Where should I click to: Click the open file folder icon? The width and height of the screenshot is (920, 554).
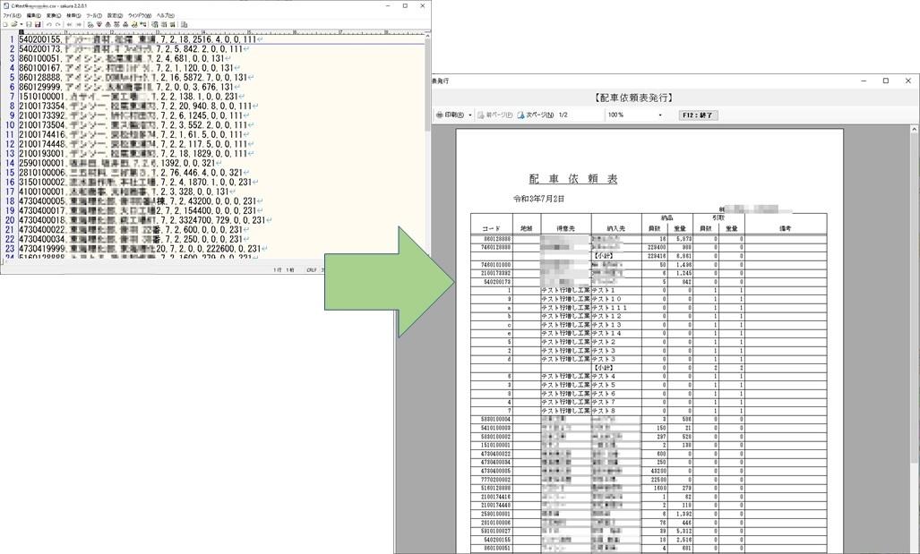tap(13, 24)
